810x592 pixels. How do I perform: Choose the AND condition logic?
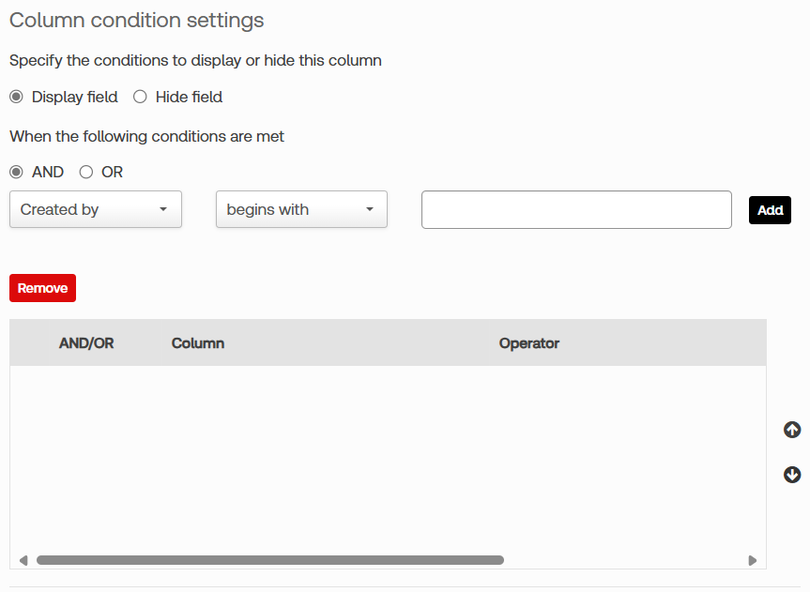[x=17, y=173]
